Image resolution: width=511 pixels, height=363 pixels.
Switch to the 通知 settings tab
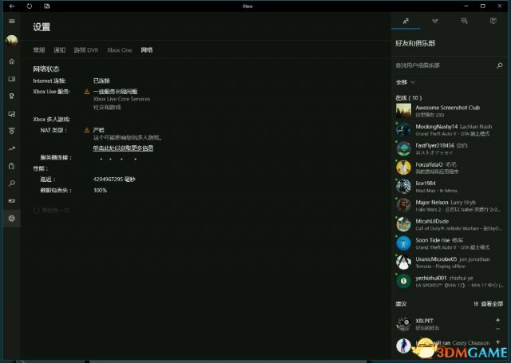tap(60, 49)
